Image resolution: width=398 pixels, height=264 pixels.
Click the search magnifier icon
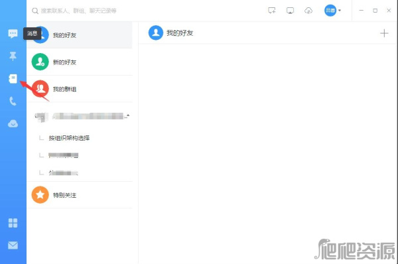click(x=35, y=11)
